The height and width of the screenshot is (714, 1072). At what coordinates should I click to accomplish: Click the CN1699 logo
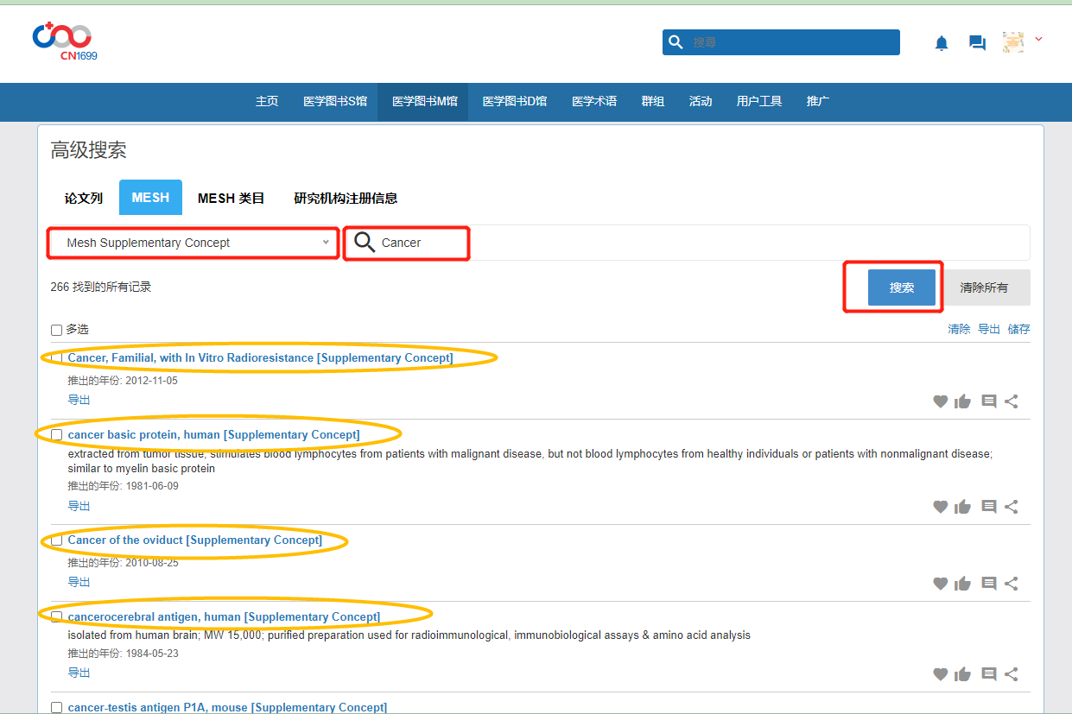pos(62,41)
